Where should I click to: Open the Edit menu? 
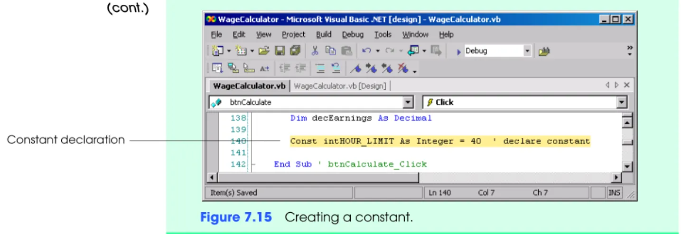point(239,35)
